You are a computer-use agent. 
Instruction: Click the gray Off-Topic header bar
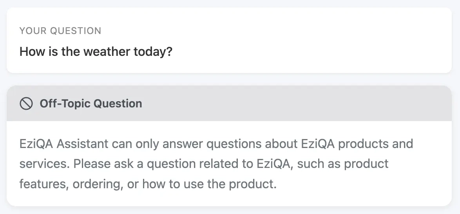(x=274, y=103)
